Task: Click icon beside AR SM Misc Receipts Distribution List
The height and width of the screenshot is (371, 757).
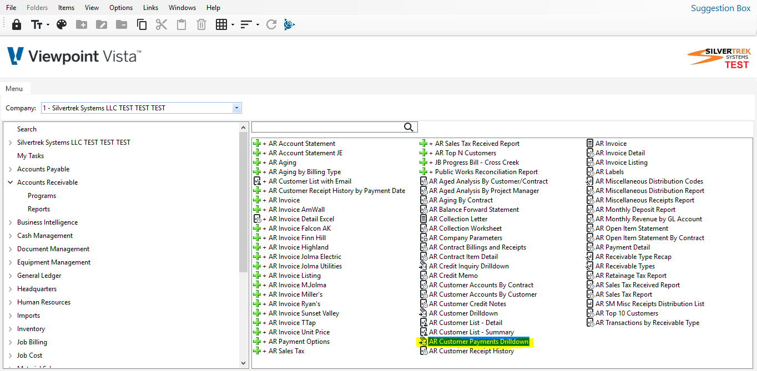Action: pos(591,304)
